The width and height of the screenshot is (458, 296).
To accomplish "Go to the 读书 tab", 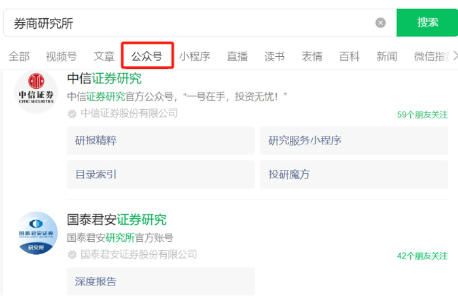I will pos(275,56).
